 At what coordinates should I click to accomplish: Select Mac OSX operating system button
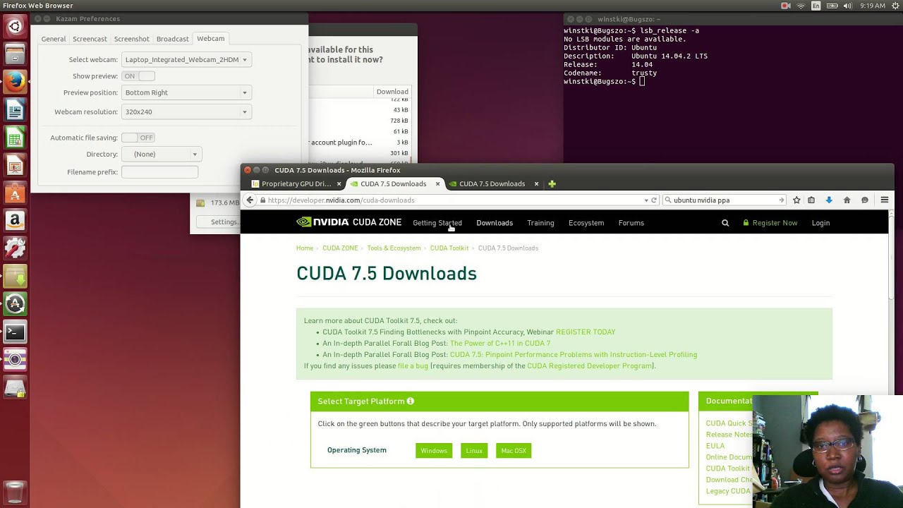click(x=514, y=451)
